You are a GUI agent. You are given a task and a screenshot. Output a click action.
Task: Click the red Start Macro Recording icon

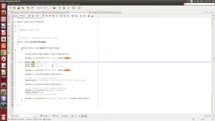coord(81,16)
